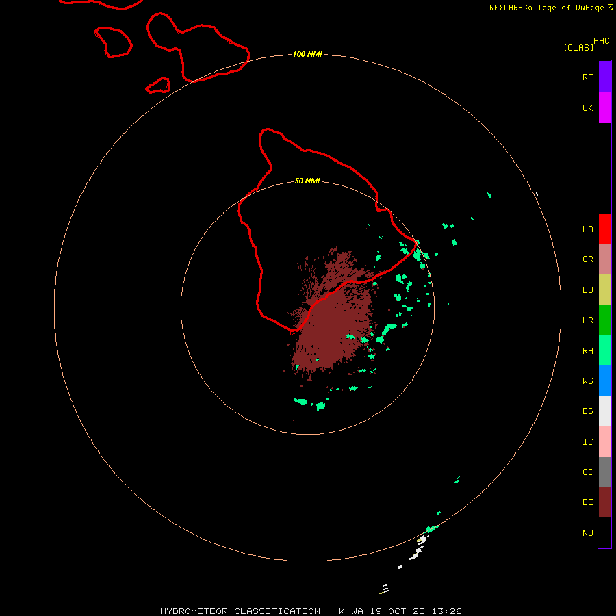
Task: Click the GC gray legend swatch
Action: point(604,472)
